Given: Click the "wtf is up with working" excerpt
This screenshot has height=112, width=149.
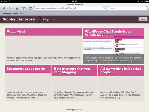Looking at the screenshot, I should pos(120,95).
